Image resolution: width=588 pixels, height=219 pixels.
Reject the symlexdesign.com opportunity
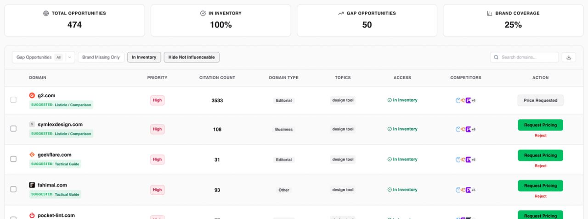click(541, 136)
